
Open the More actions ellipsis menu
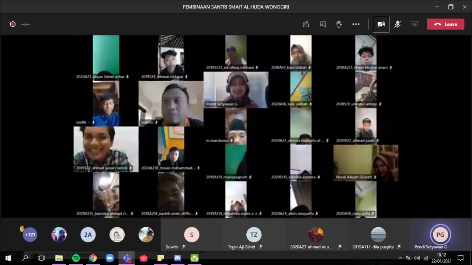coord(355,24)
